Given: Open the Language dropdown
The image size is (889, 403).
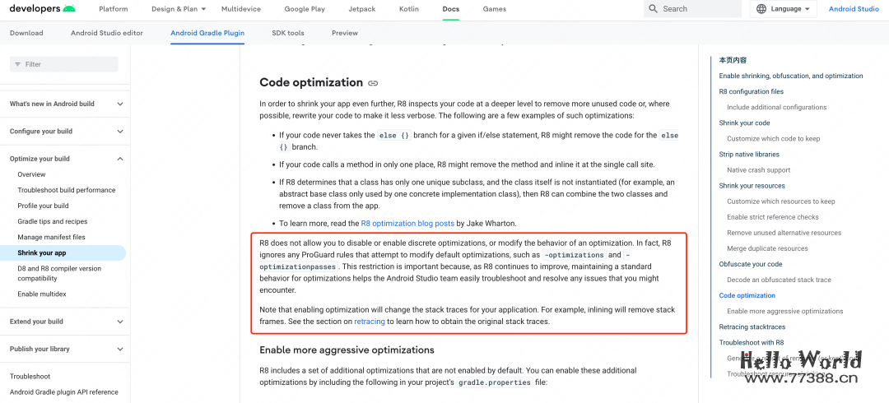Looking at the screenshot, I should click(x=783, y=9).
